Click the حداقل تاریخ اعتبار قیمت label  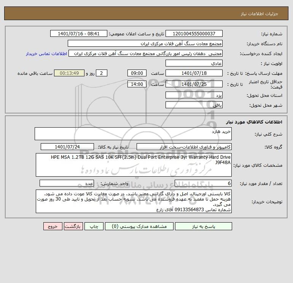coord(266,84)
